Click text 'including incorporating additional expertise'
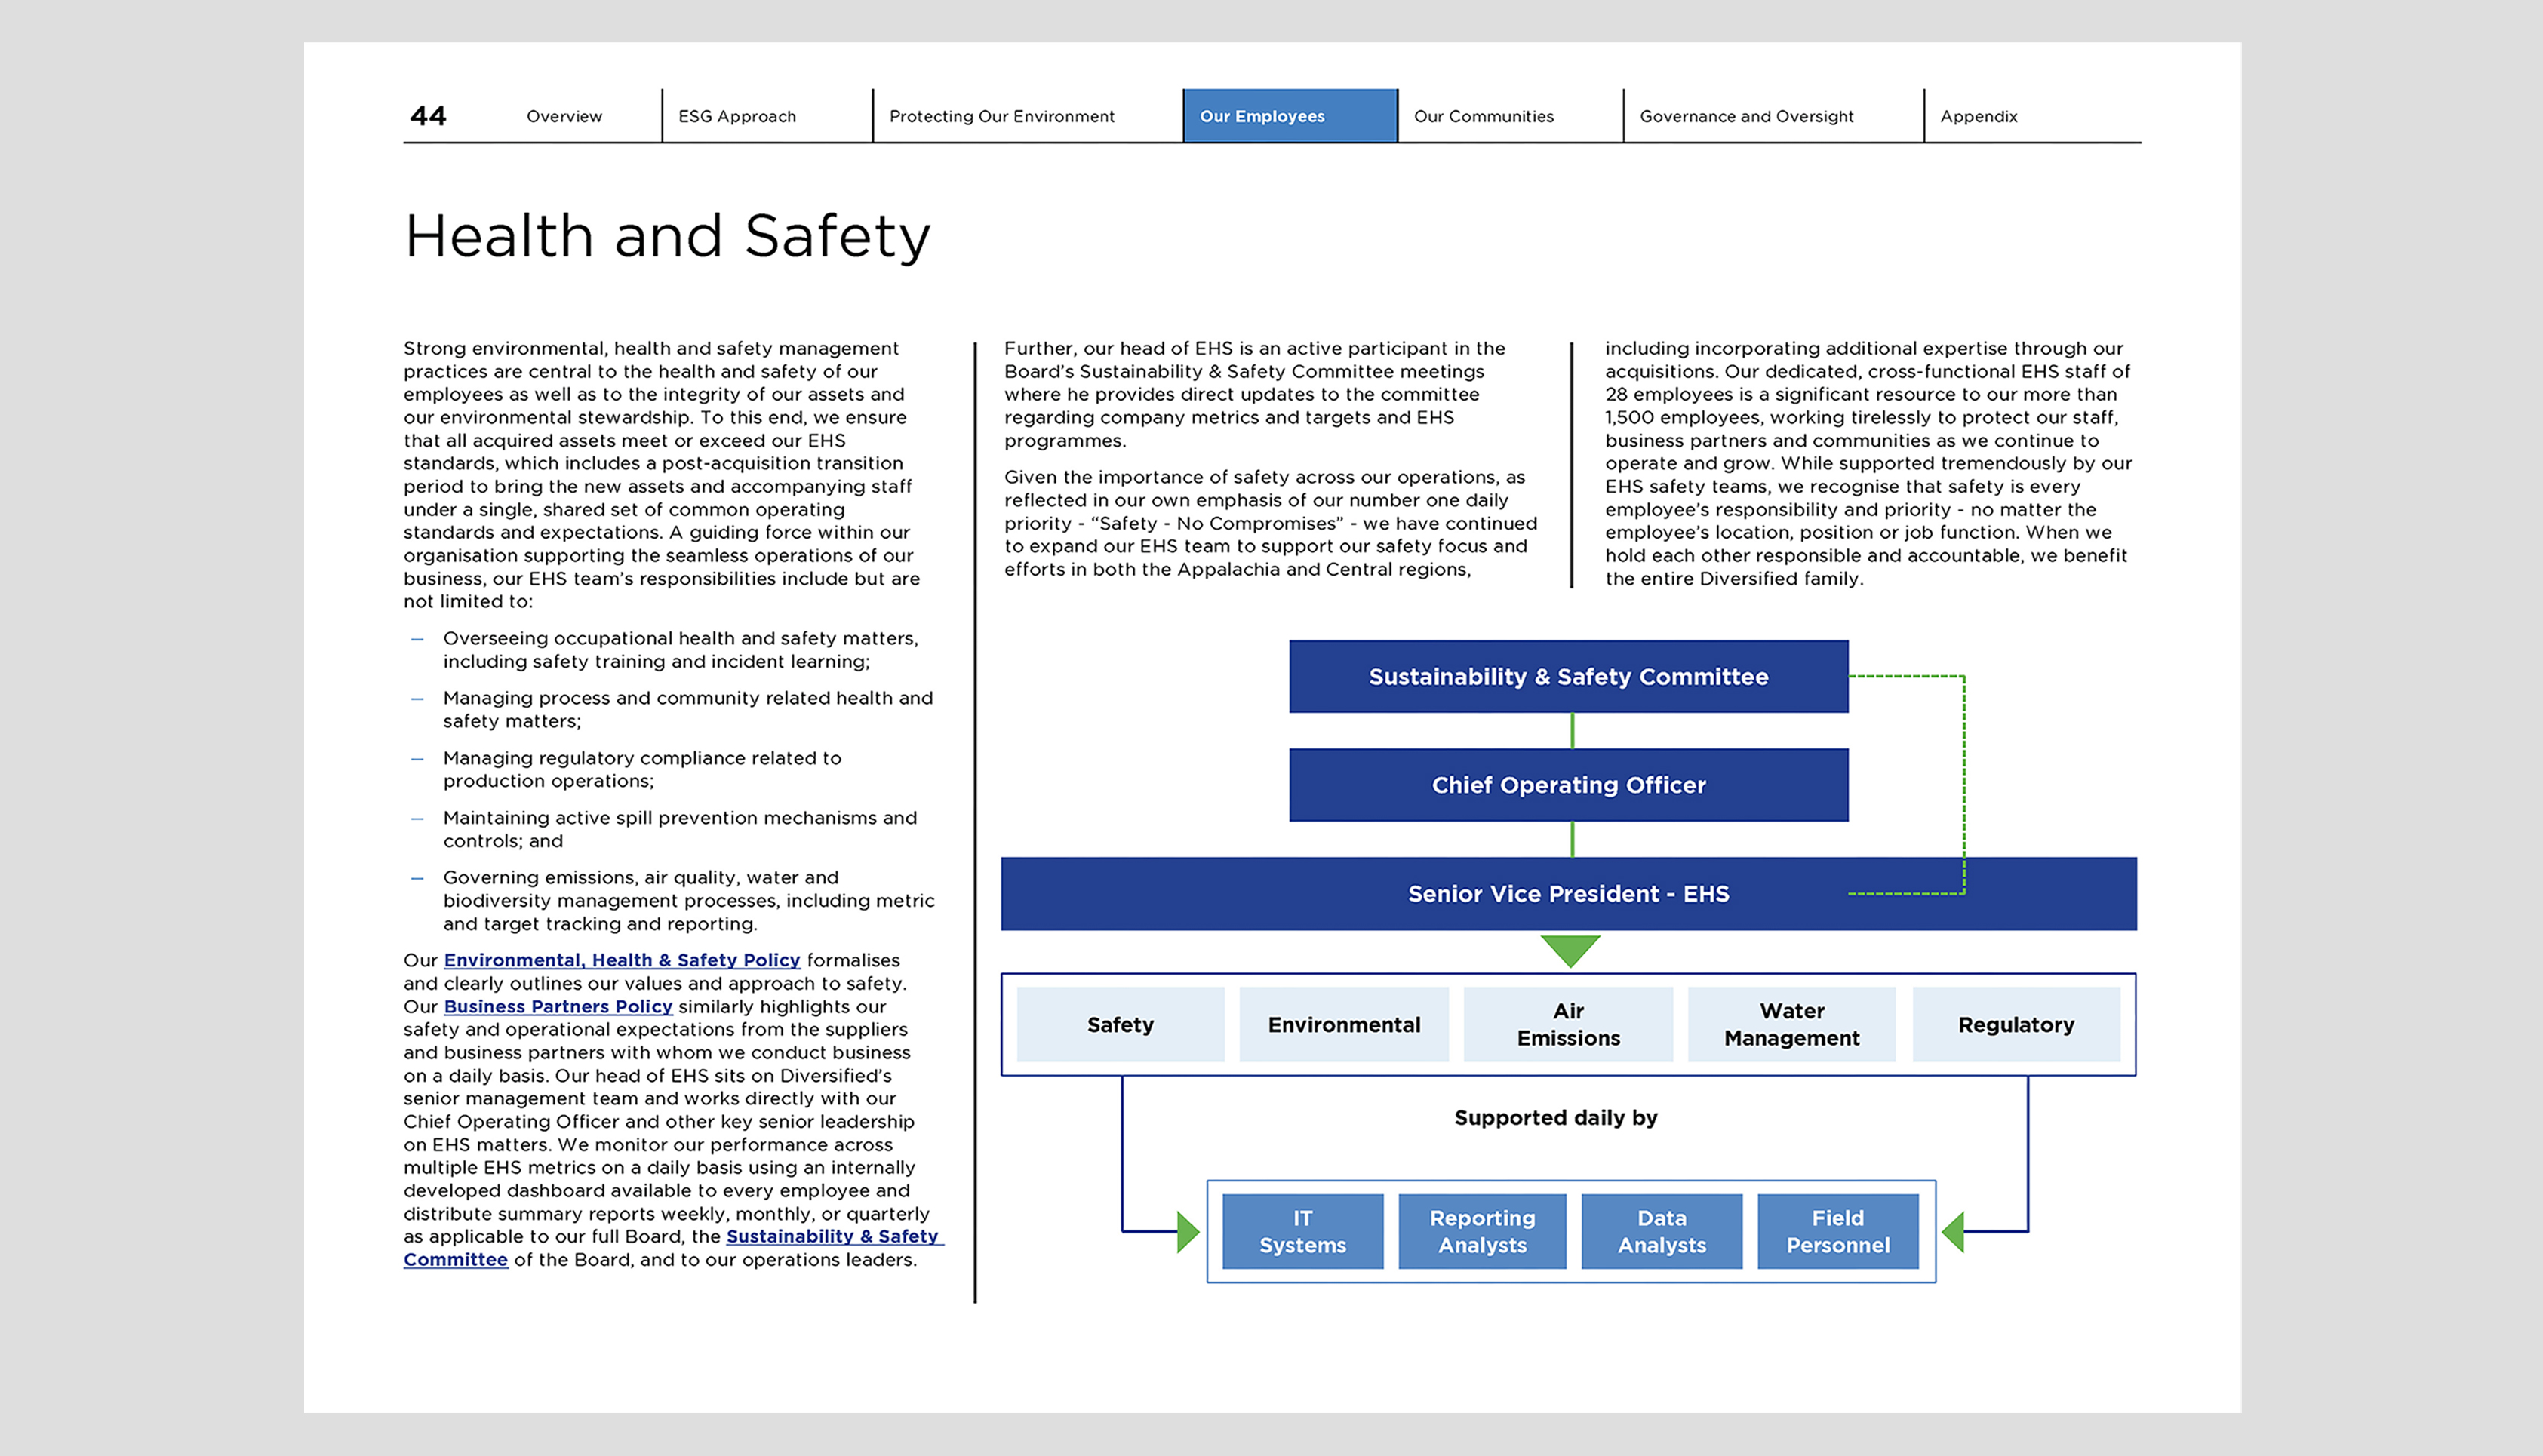 [x=1868, y=463]
